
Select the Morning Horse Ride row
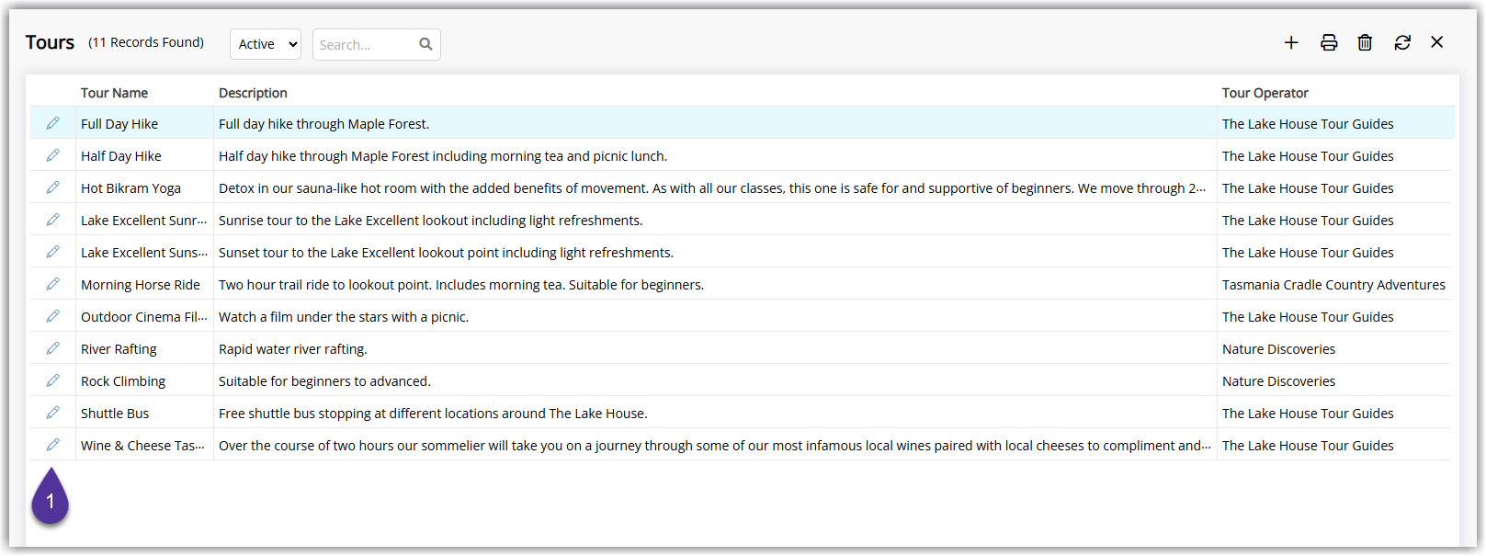742,284
